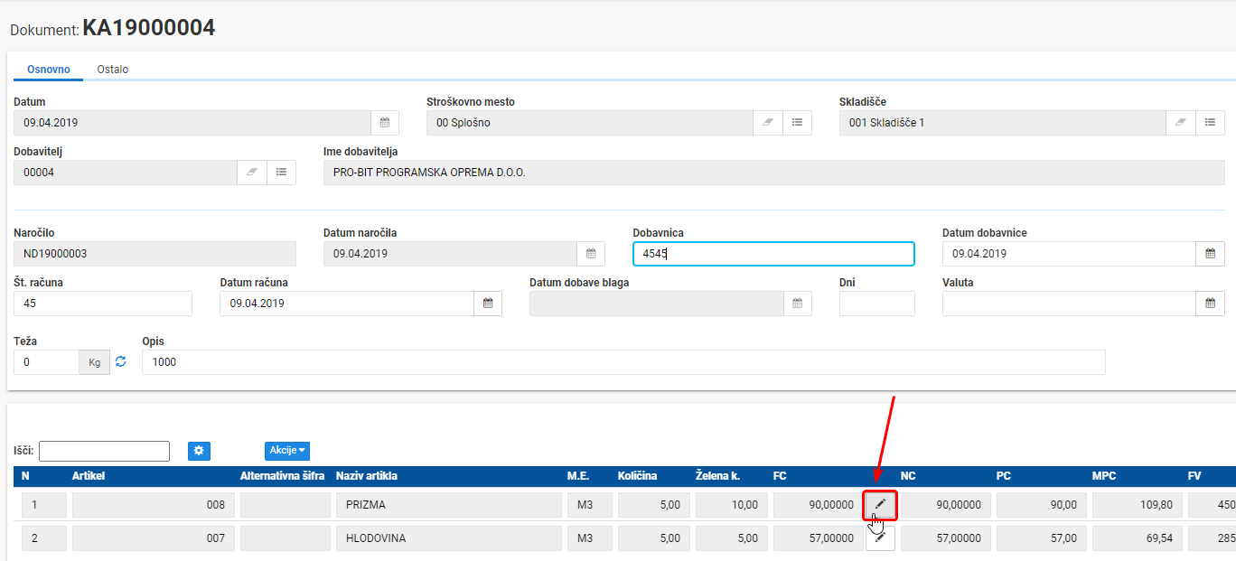This screenshot has height=561, width=1236.
Task: Open list for Dobavitelj field
Action: pyautogui.click(x=281, y=173)
